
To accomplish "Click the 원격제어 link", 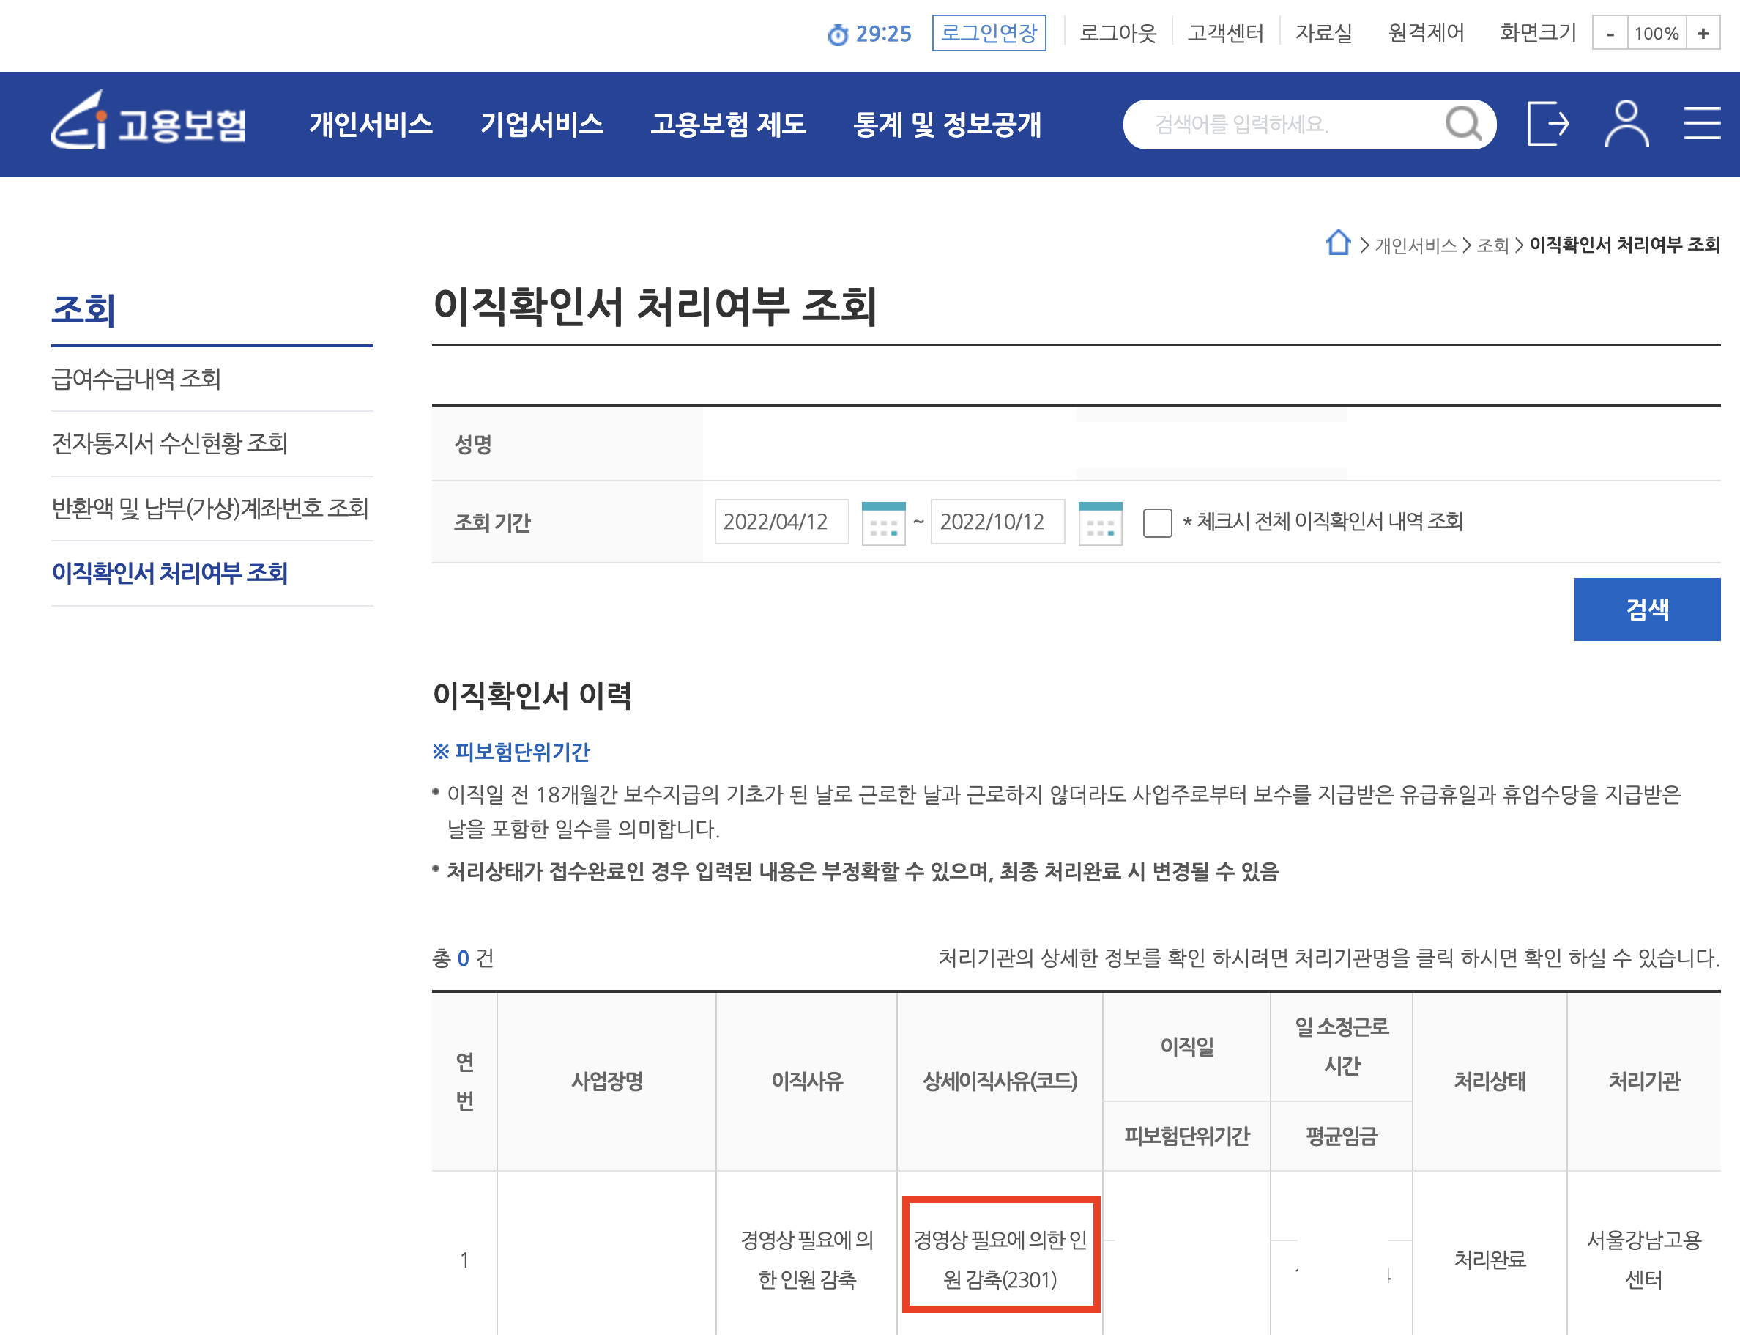I will (x=1426, y=32).
